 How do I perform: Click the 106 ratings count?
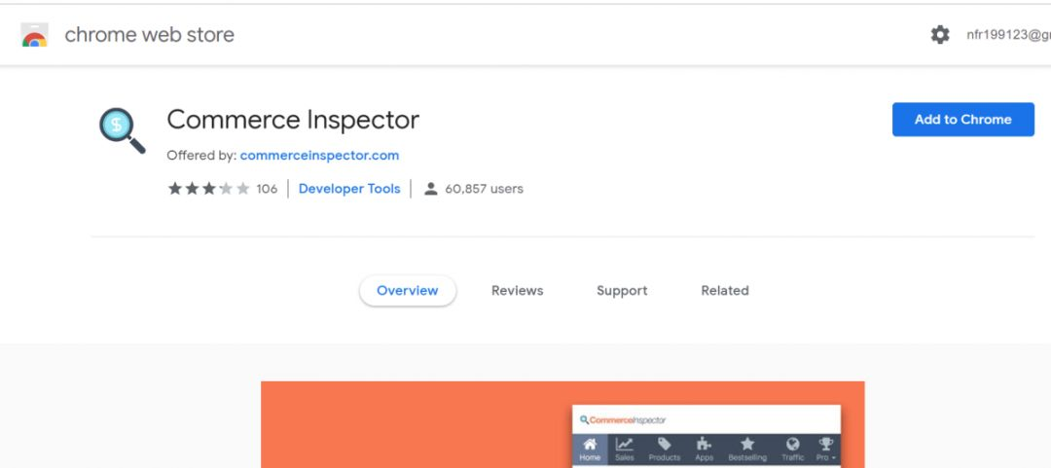tap(267, 189)
